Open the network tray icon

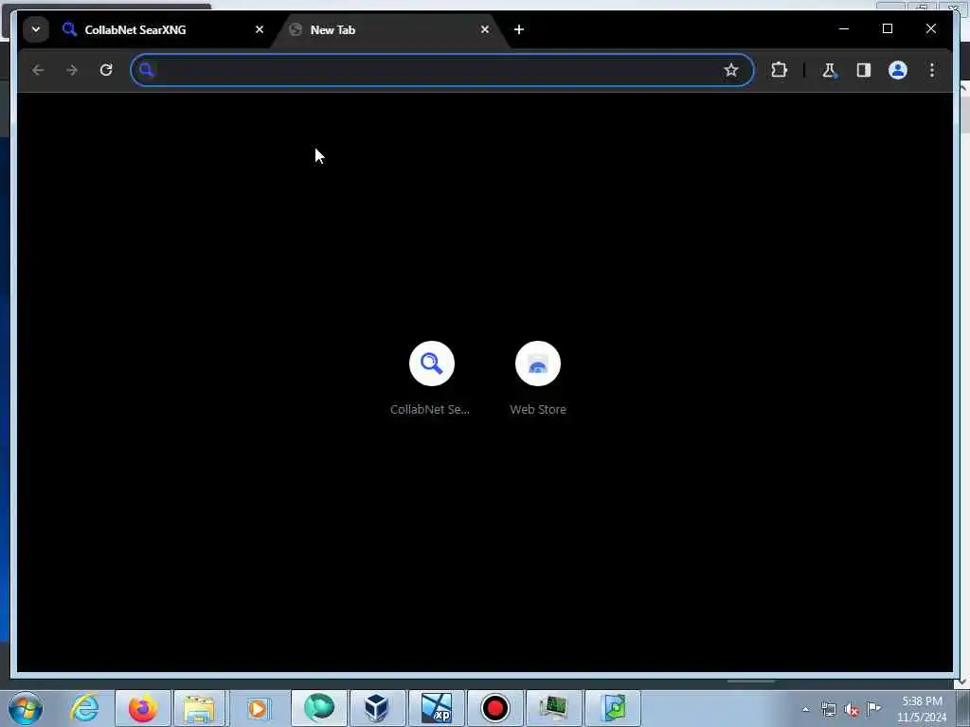pos(828,709)
